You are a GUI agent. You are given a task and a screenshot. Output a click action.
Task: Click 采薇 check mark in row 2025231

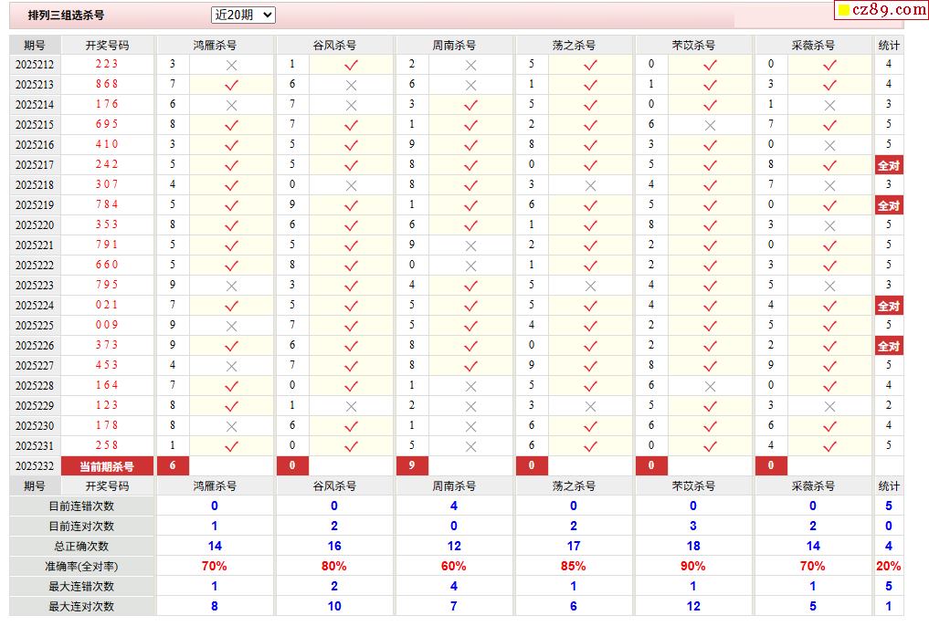point(830,447)
